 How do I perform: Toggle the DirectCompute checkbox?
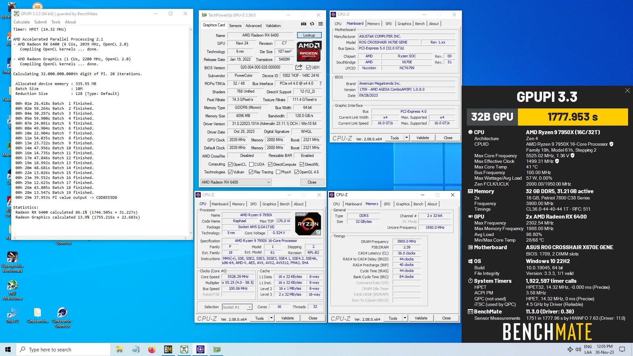point(270,164)
